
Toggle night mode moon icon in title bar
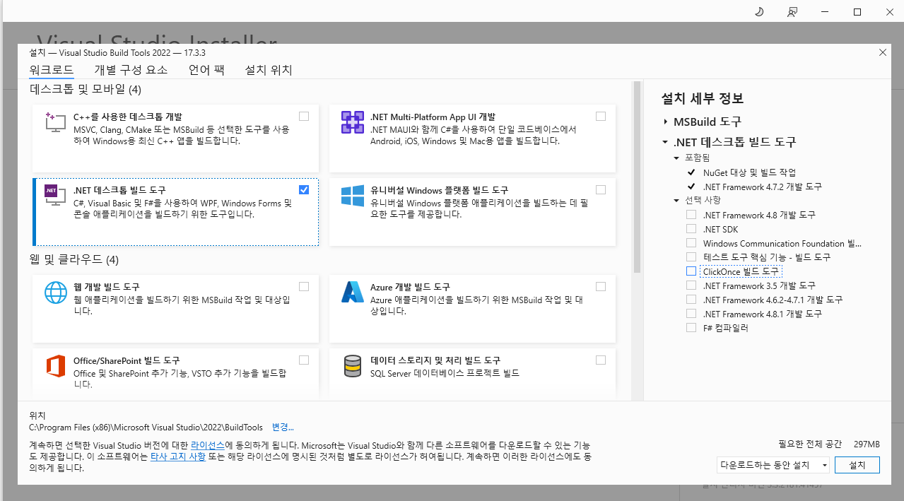coord(760,11)
